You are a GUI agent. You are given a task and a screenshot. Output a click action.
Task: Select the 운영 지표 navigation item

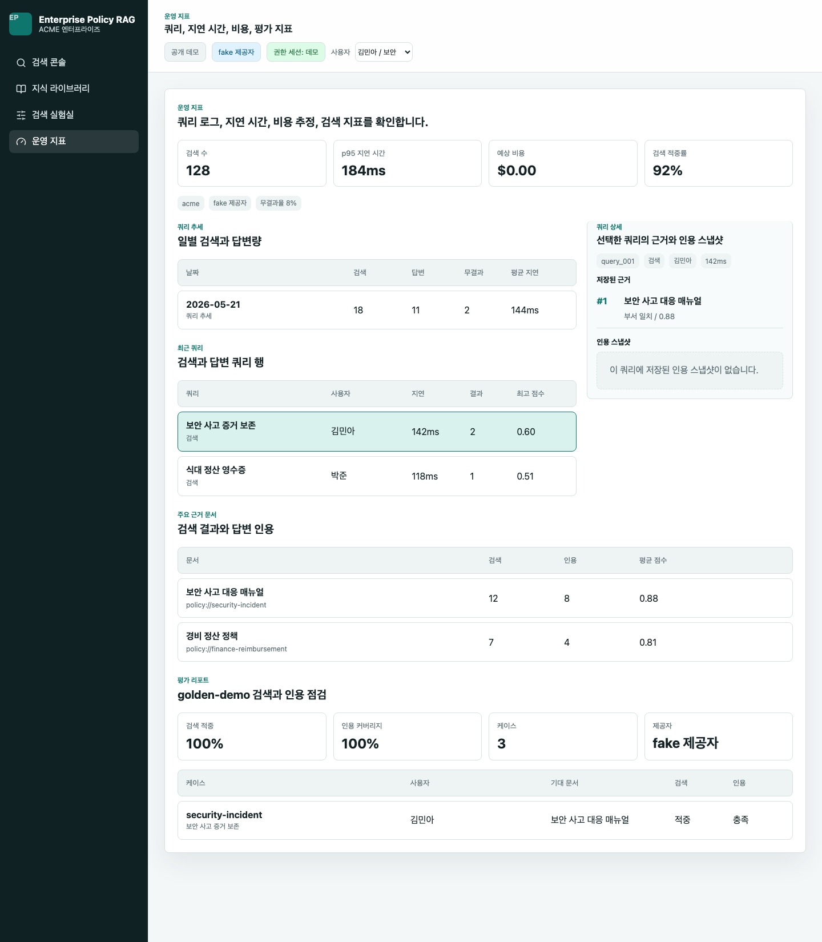click(74, 142)
